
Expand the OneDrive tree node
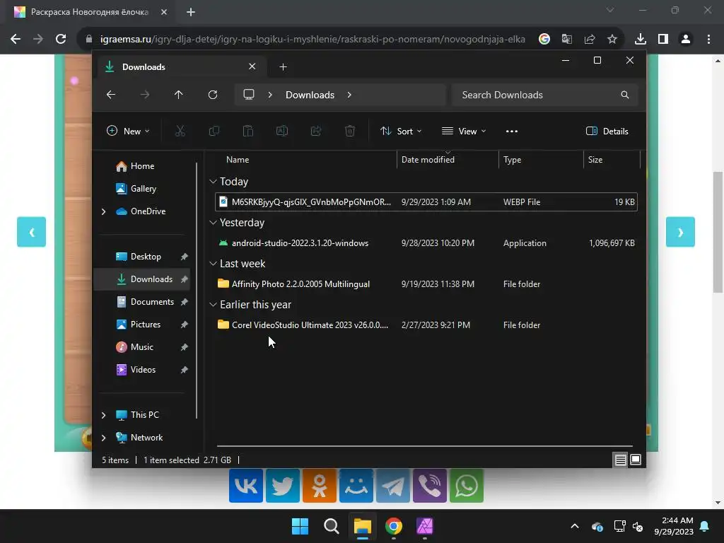tap(103, 211)
